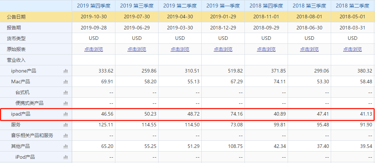Open 点击浏览 link for 2019 第四季度
375x163 pixels.
94,50
